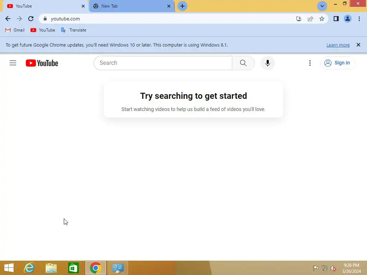Viewport: 367px width, 275px height.
Task: Open the Translate bookmark
Action: click(x=73, y=30)
